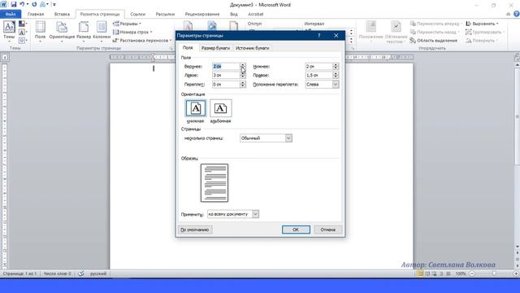
Task: Open the Положение переплета dropdown
Action: (322, 85)
